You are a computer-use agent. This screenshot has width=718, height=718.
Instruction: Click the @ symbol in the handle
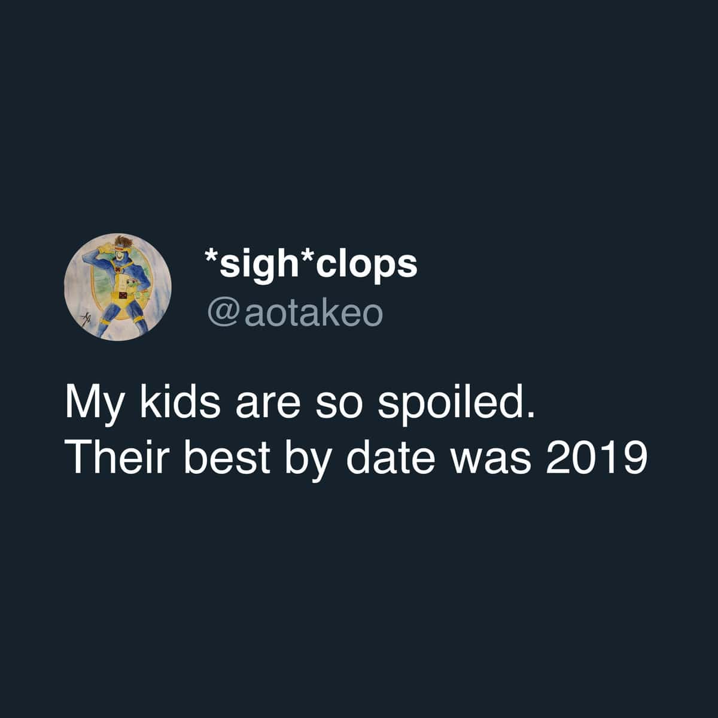[223, 315]
